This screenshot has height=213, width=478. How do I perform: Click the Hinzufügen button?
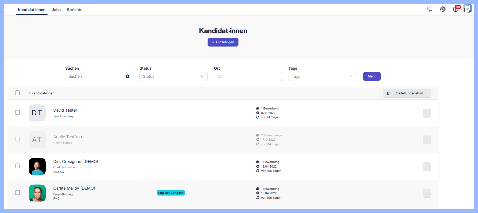(x=223, y=42)
